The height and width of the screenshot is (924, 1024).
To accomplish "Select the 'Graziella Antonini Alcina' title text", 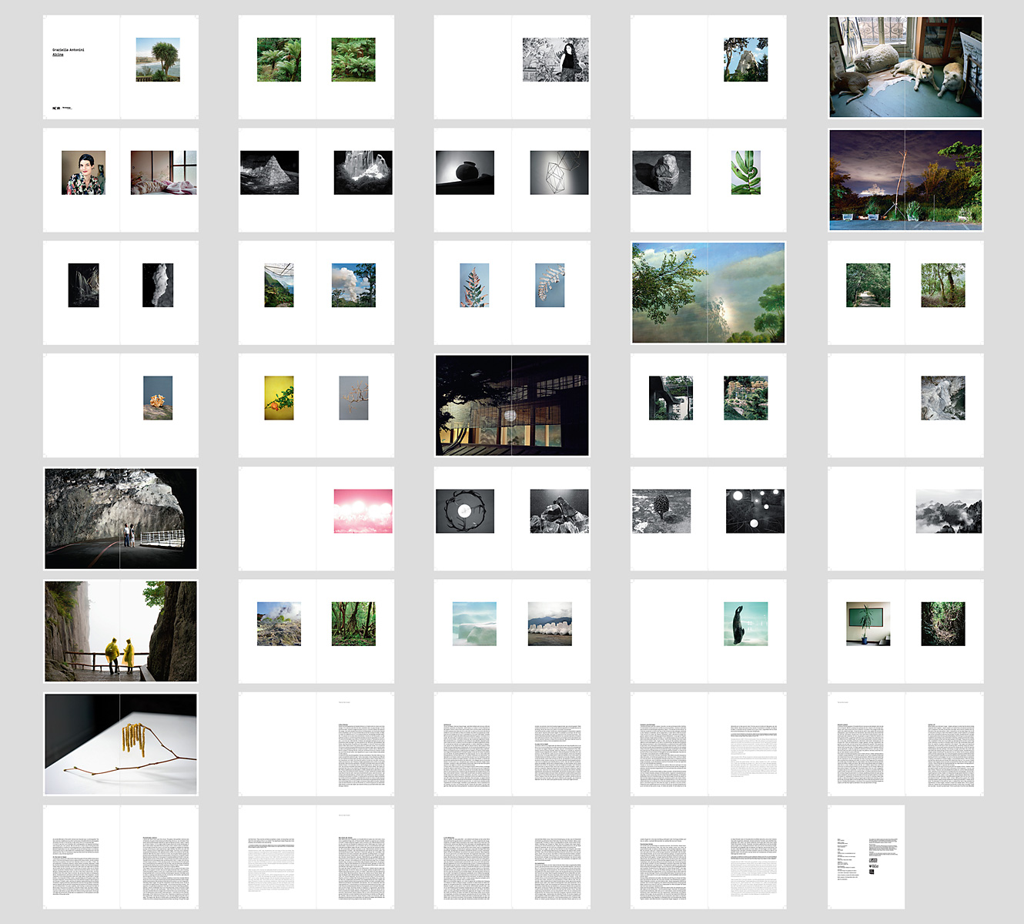I will coord(69,52).
